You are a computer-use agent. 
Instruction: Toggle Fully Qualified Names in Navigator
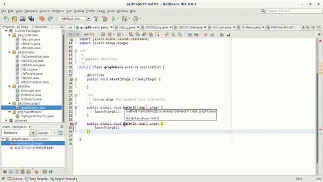pyautogui.click(x=37, y=172)
